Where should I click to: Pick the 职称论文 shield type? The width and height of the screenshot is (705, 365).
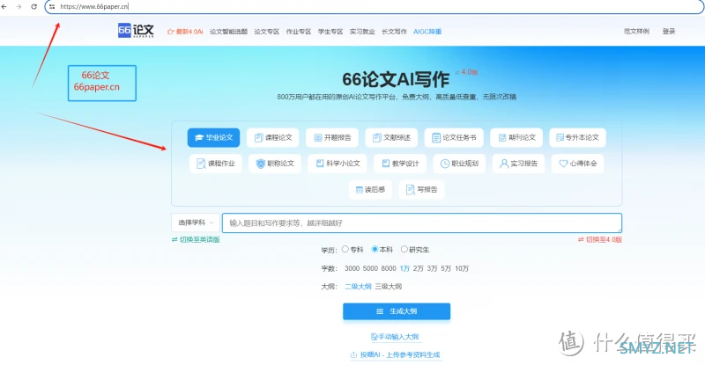(x=275, y=164)
